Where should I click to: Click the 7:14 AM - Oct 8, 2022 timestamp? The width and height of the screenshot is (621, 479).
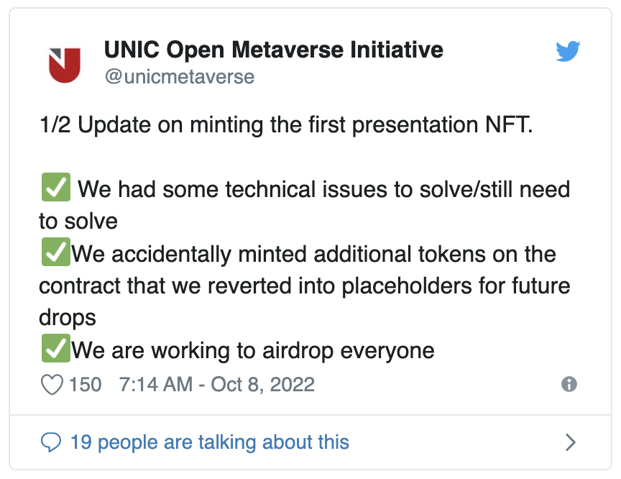click(216, 384)
